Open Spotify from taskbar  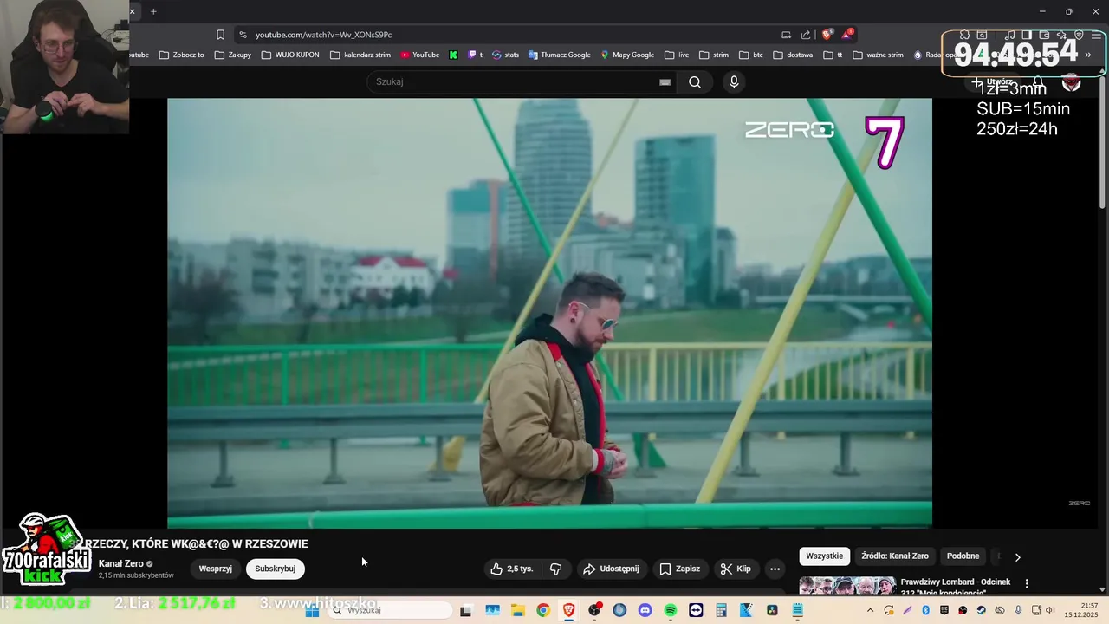pos(671,610)
